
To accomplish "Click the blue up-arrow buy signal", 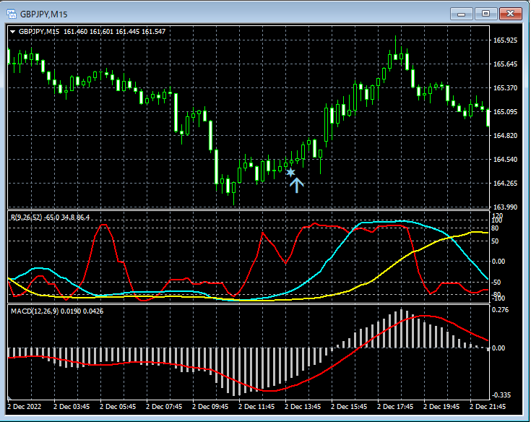I will coord(296,184).
